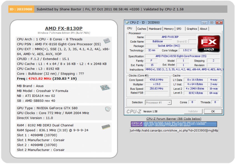Show the Graphics tab
Image resolution: width=236 pixels, height=164 pixels.
tap(192, 29)
